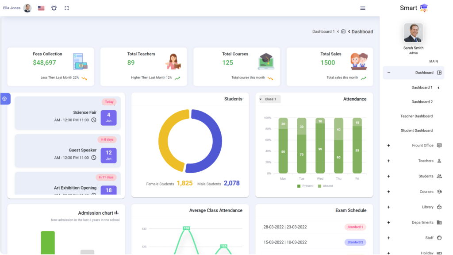Screen dimensions: 453x255
Task: Click the clock icon for Guest Speaker
Action: [94, 158]
